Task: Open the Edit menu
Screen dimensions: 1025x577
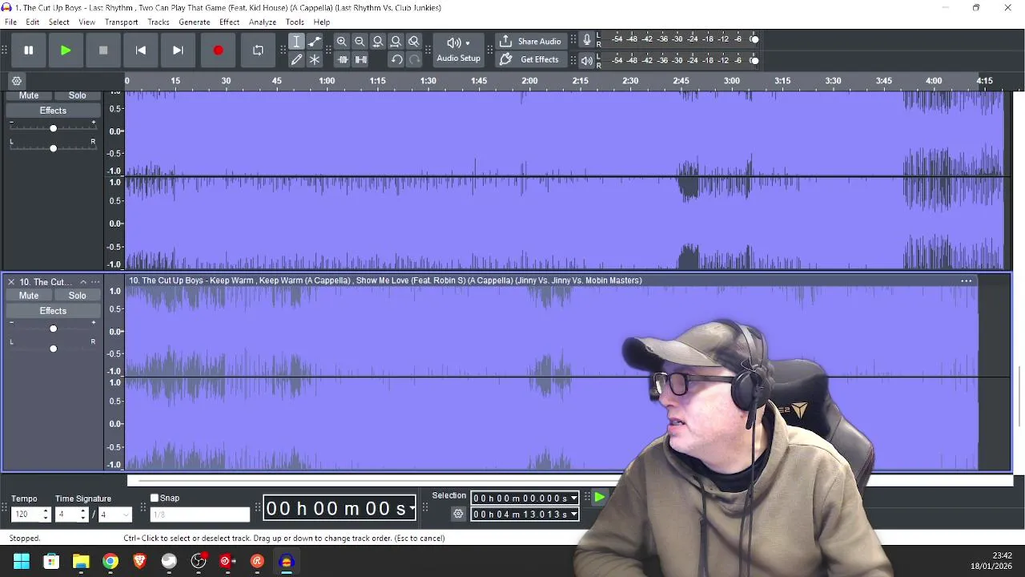Action: [33, 22]
